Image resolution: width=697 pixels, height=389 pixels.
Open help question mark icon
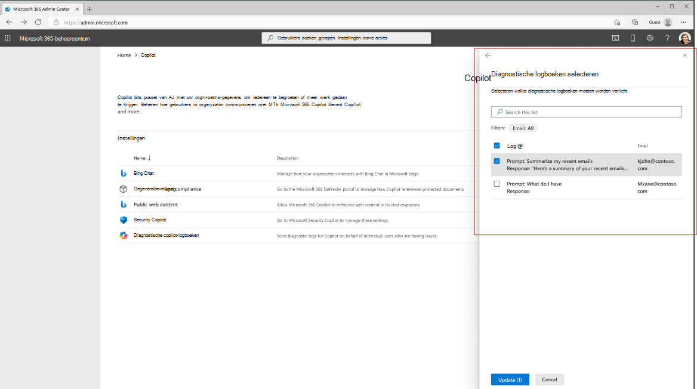pyautogui.click(x=667, y=38)
